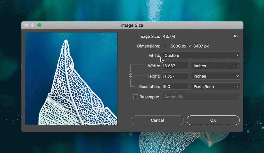Image resolution: width=264 pixels, height=153 pixels.
Task: Expand the Automatic resample method dropdown
Action: tap(201, 97)
